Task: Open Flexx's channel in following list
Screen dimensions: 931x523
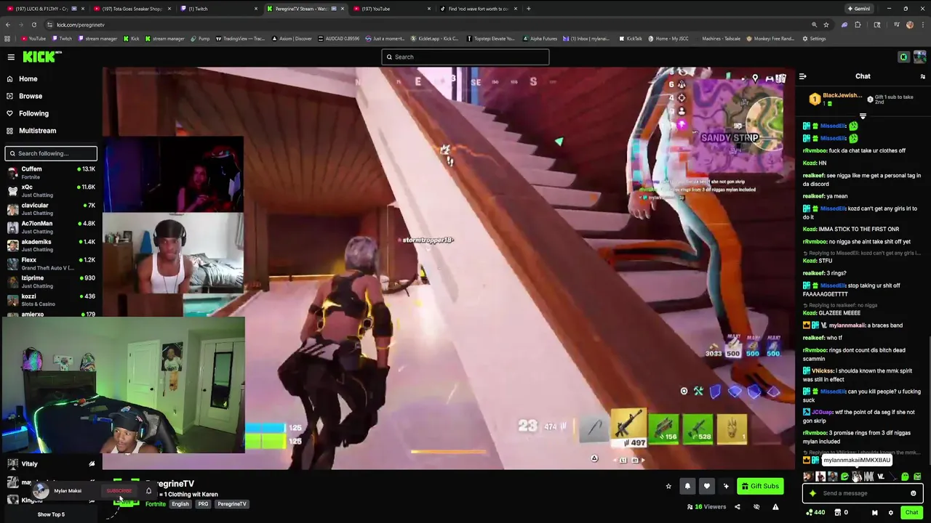Action: (x=50, y=263)
